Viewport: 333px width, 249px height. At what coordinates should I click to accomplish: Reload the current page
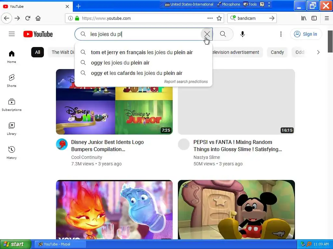(x=28, y=18)
